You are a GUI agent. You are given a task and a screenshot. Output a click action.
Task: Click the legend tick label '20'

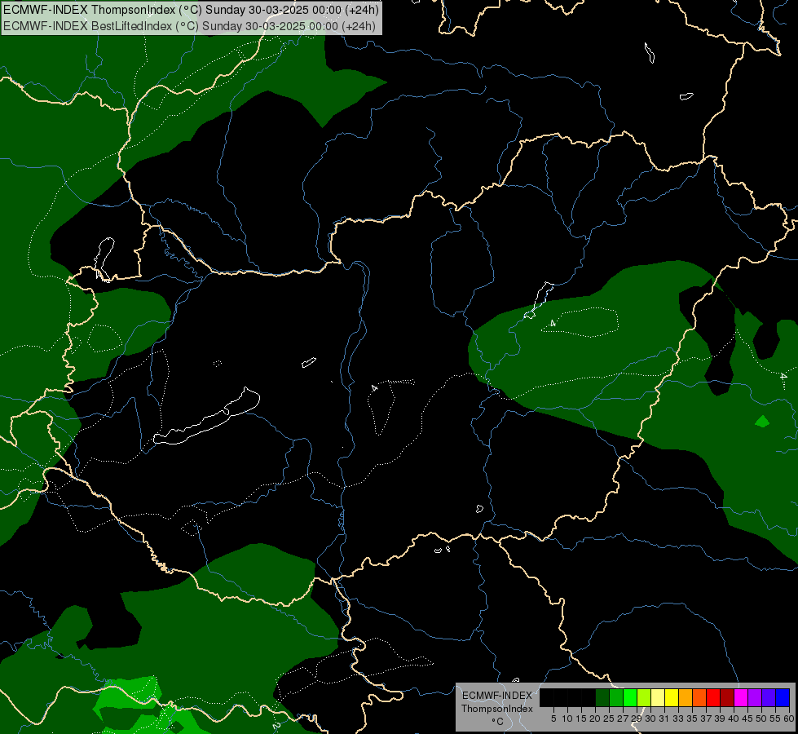click(x=595, y=719)
